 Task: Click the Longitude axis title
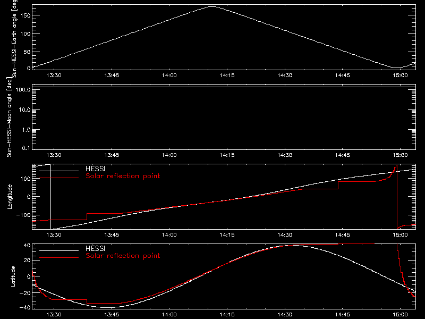(x=10, y=197)
